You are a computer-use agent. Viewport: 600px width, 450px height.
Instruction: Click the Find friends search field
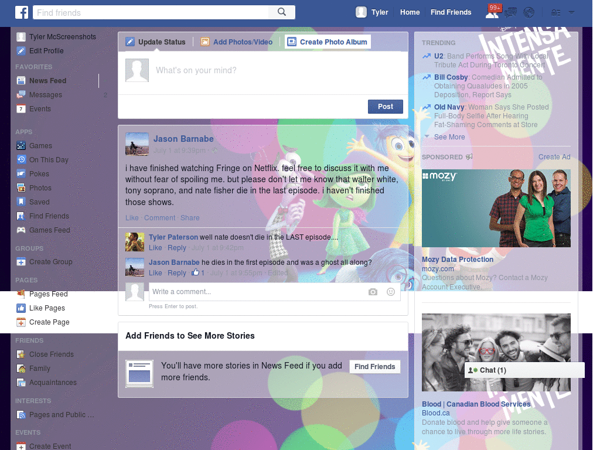pyautogui.click(x=151, y=12)
